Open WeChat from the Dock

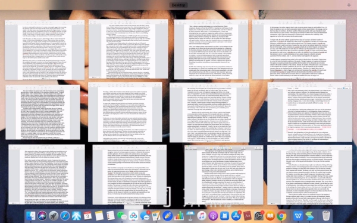tap(122, 215)
